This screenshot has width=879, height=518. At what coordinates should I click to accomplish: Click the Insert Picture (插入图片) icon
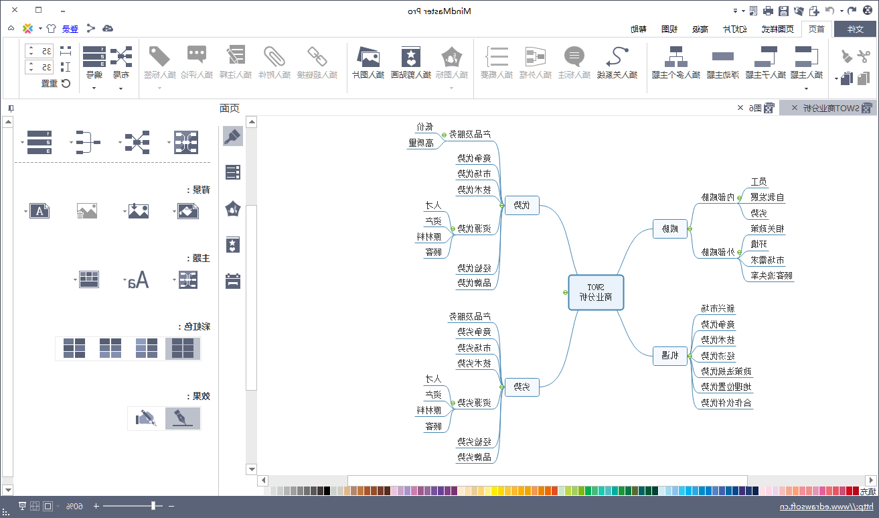(368, 57)
